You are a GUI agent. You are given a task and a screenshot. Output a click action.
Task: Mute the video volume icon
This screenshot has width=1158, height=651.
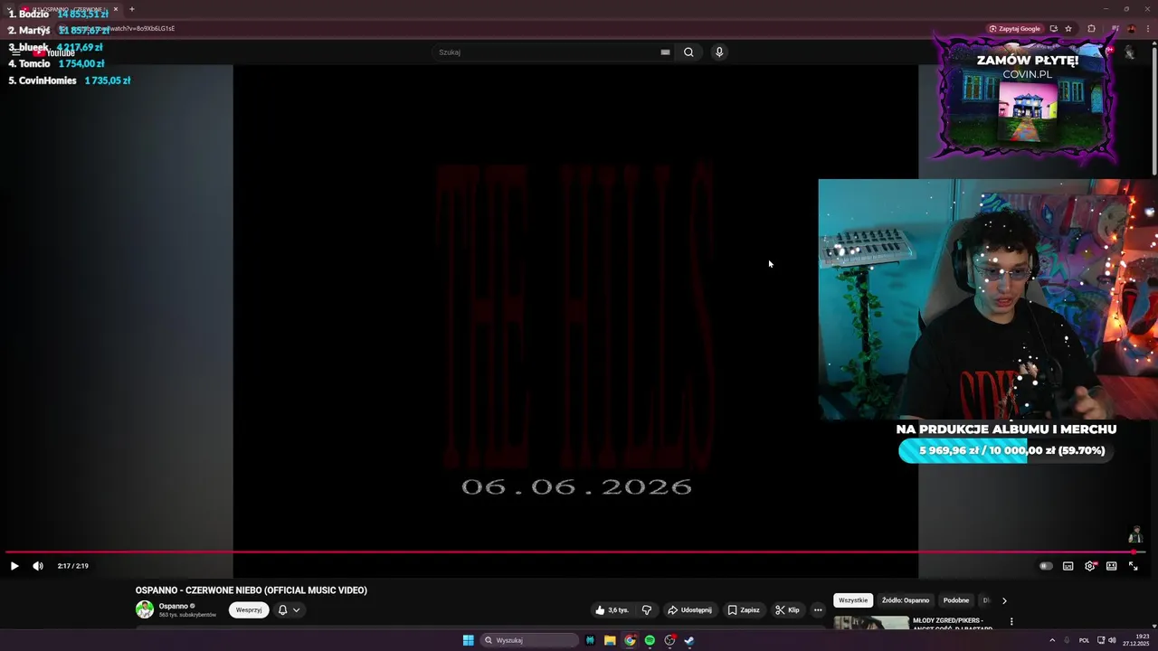(37, 566)
